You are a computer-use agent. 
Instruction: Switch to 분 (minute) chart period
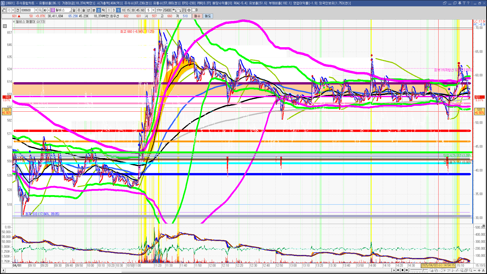94,10
